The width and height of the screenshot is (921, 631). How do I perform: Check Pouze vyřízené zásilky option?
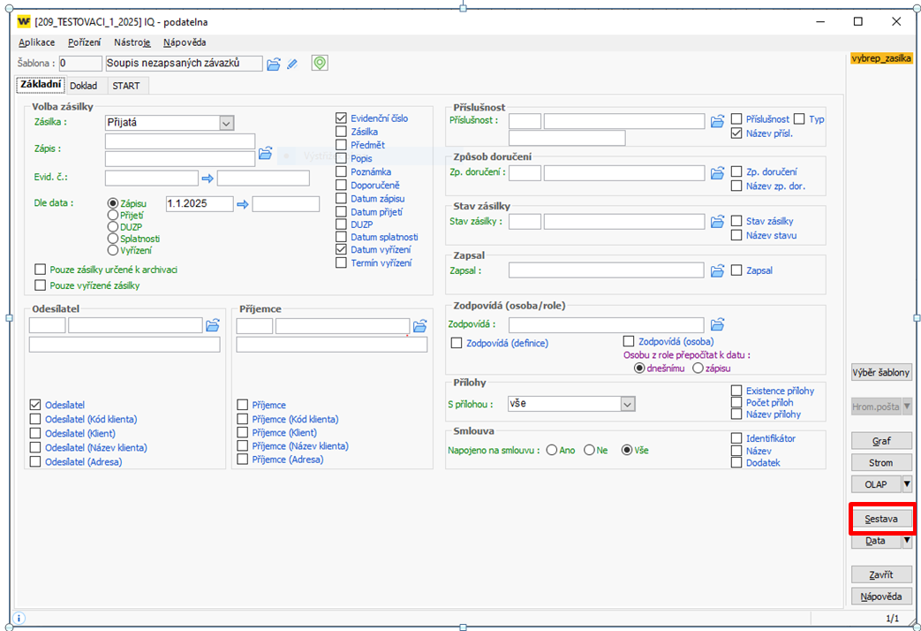[x=40, y=285]
